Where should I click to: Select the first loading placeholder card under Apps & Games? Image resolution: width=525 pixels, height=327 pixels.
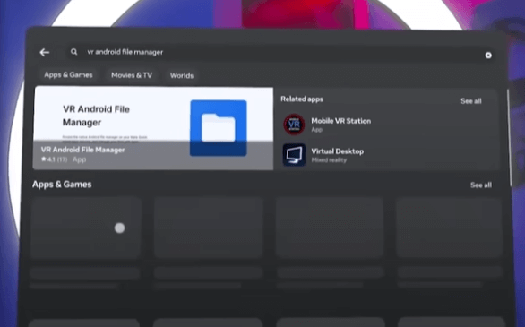(86, 228)
